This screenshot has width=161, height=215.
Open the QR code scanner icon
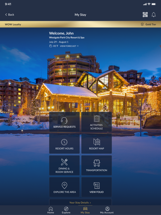tap(145, 15)
